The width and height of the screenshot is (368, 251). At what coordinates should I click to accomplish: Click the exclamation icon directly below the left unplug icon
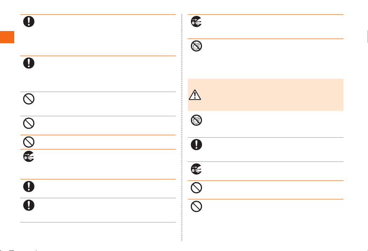(29, 186)
